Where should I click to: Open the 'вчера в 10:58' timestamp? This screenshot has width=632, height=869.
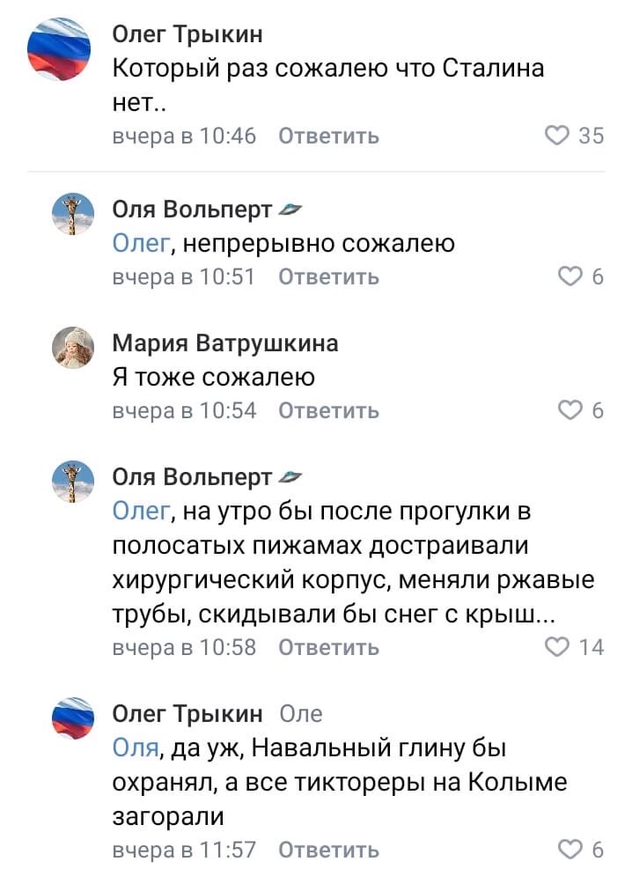pos(185,648)
